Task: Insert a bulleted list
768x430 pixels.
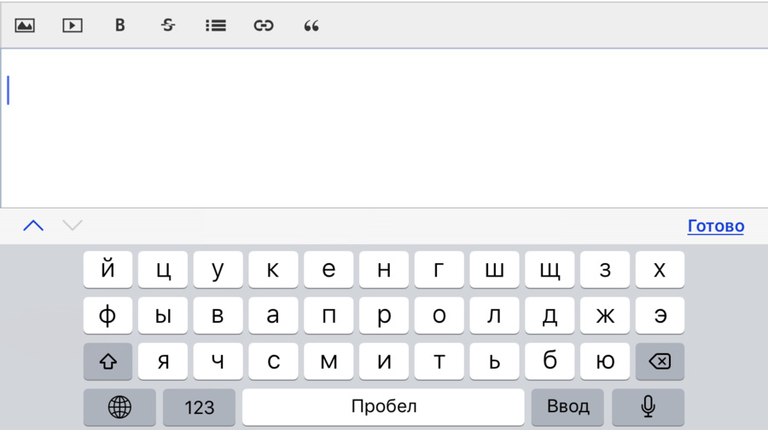Action: point(216,26)
